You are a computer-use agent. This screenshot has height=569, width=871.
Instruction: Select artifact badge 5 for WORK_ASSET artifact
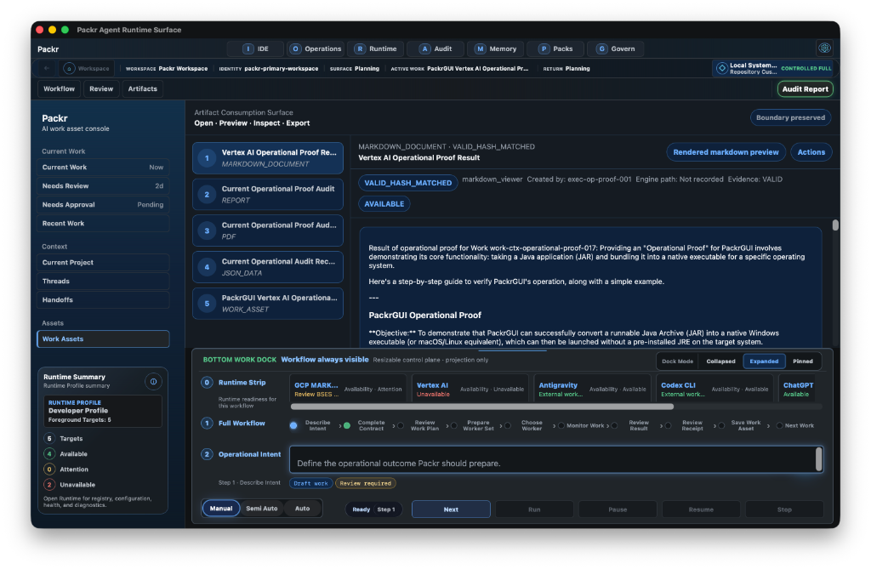[207, 304]
